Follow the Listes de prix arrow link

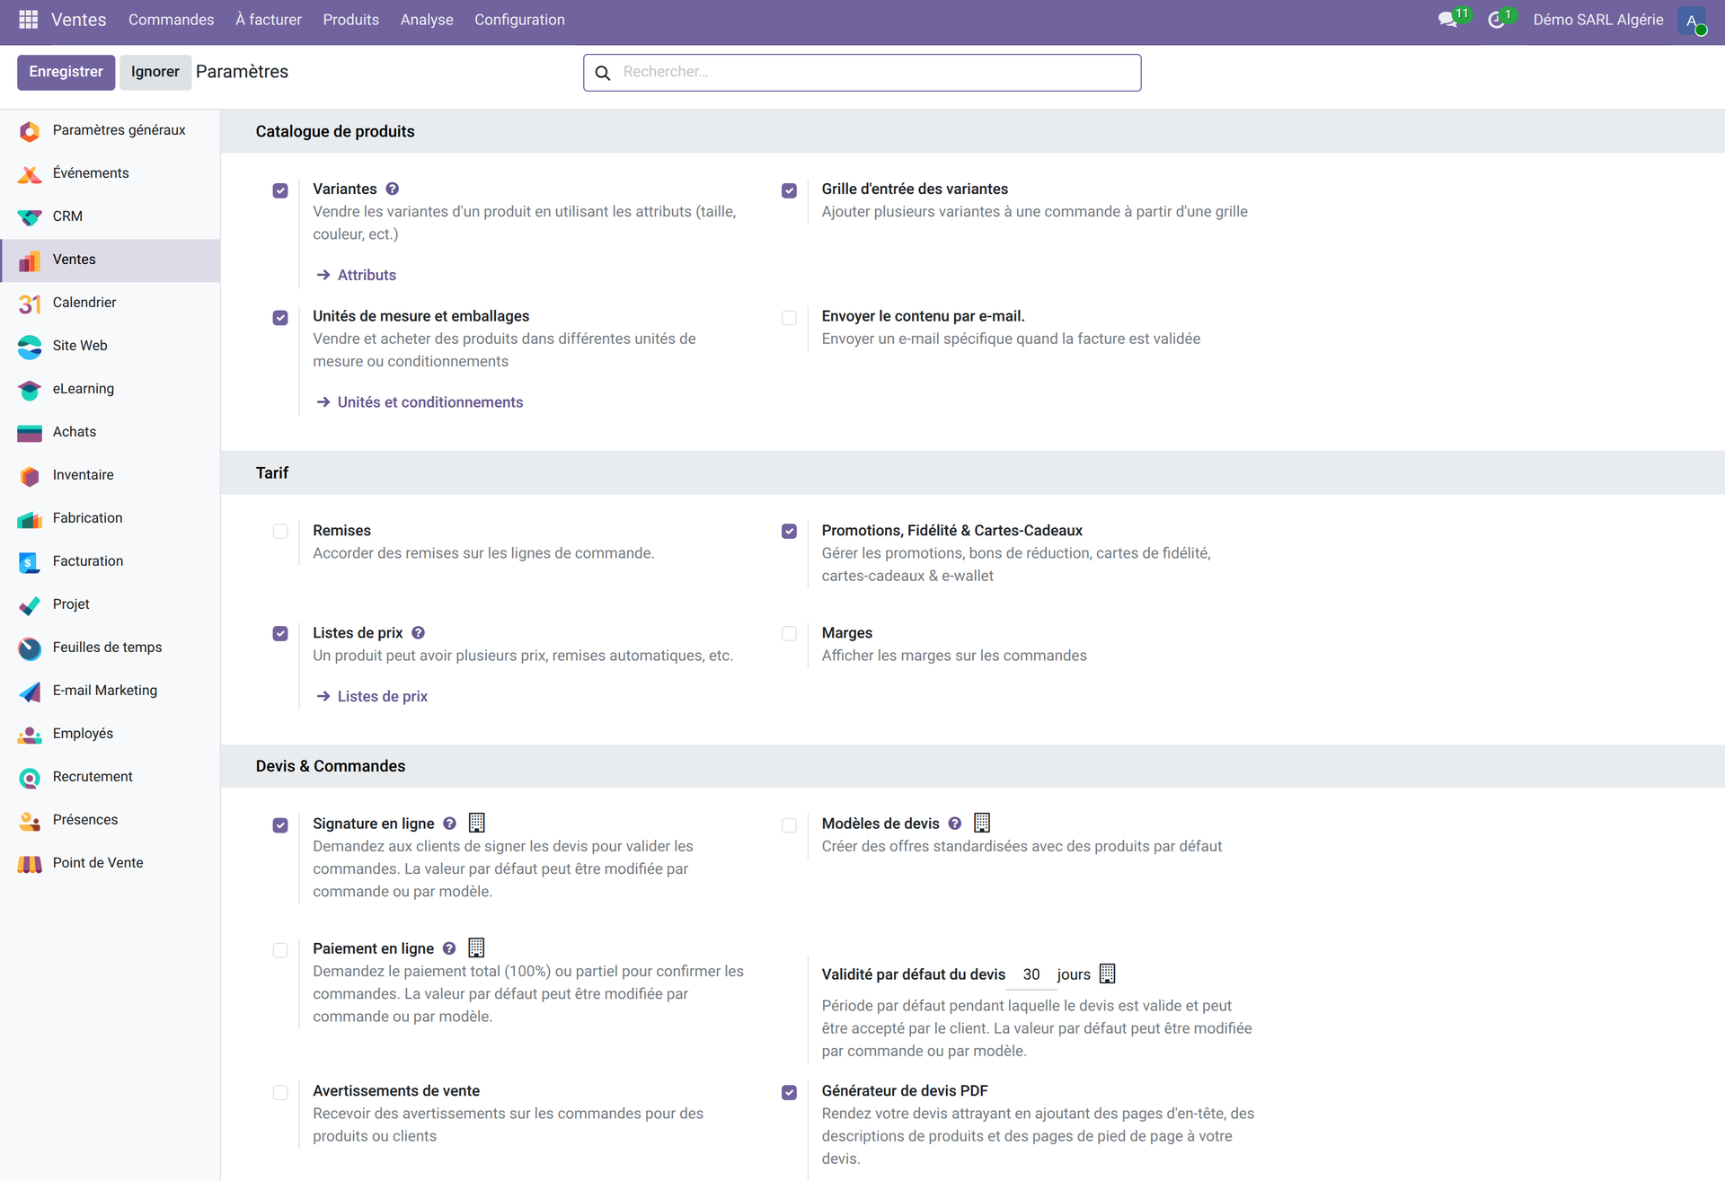(x=372, y=696)
